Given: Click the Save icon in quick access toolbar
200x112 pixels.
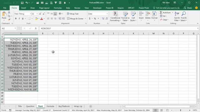Looking at the screenshot, I should 22,3.
